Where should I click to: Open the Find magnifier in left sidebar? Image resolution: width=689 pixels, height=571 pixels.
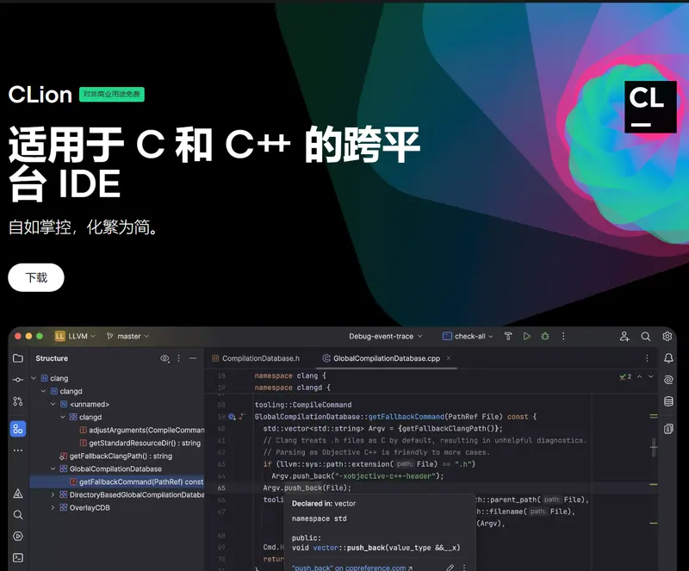[x=18, y=514]
